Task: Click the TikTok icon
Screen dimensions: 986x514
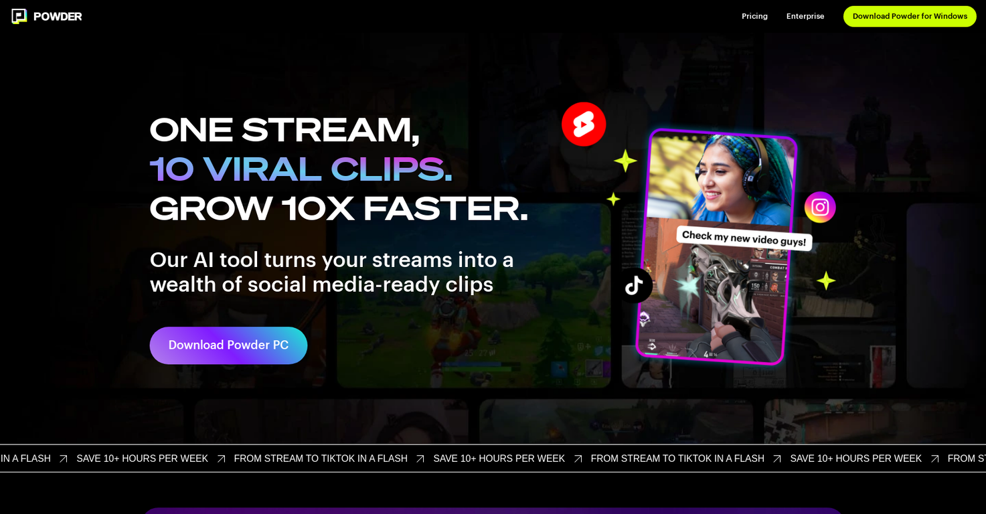Action: (634, 286)
